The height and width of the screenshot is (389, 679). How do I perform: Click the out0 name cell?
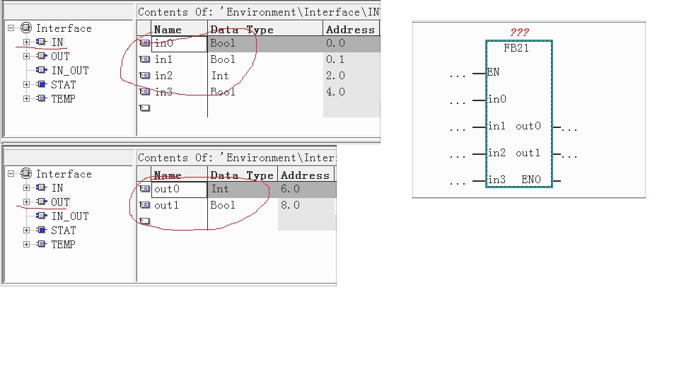[x=179, y=189]
